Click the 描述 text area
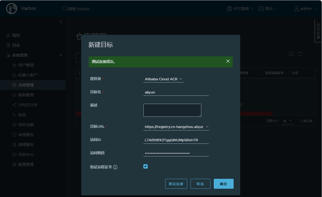The height and width of the screenshot is (197, 322). tap(172, 110)
